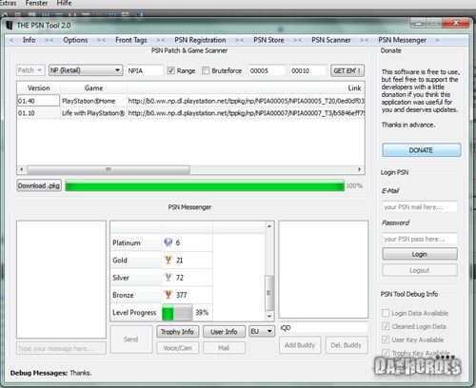The height and width of the screenshot is (388, 476).
Task: Click the green download progress bar
Action: (x=205, y=185)
